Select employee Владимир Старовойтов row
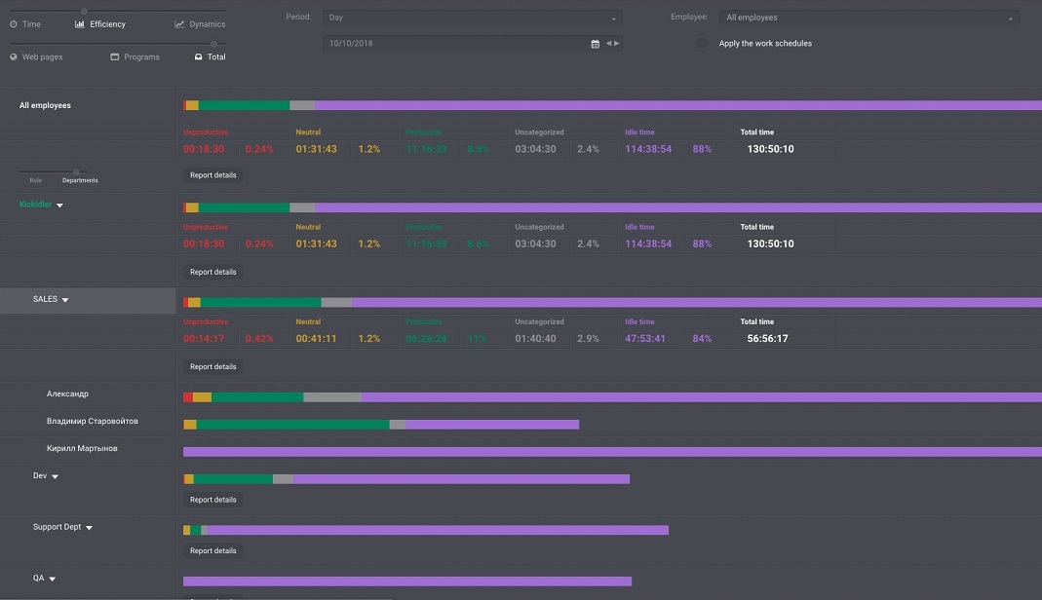1042x600 pixels. click(93, 422)
